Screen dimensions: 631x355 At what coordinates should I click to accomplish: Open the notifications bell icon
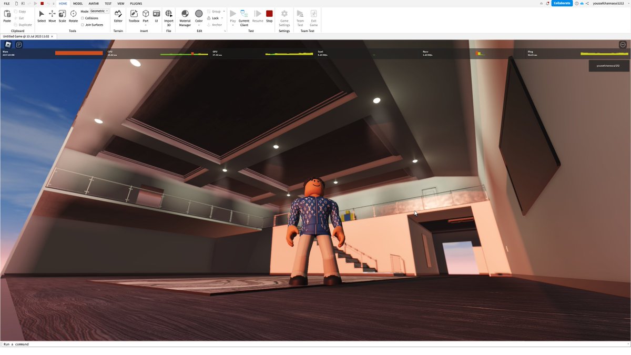tap(548, 3)
